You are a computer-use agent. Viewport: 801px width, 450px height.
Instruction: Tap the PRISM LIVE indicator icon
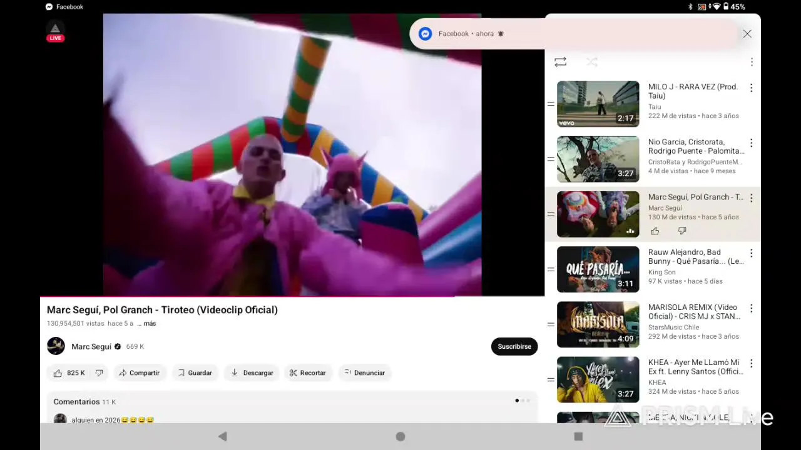click(55, 31)
